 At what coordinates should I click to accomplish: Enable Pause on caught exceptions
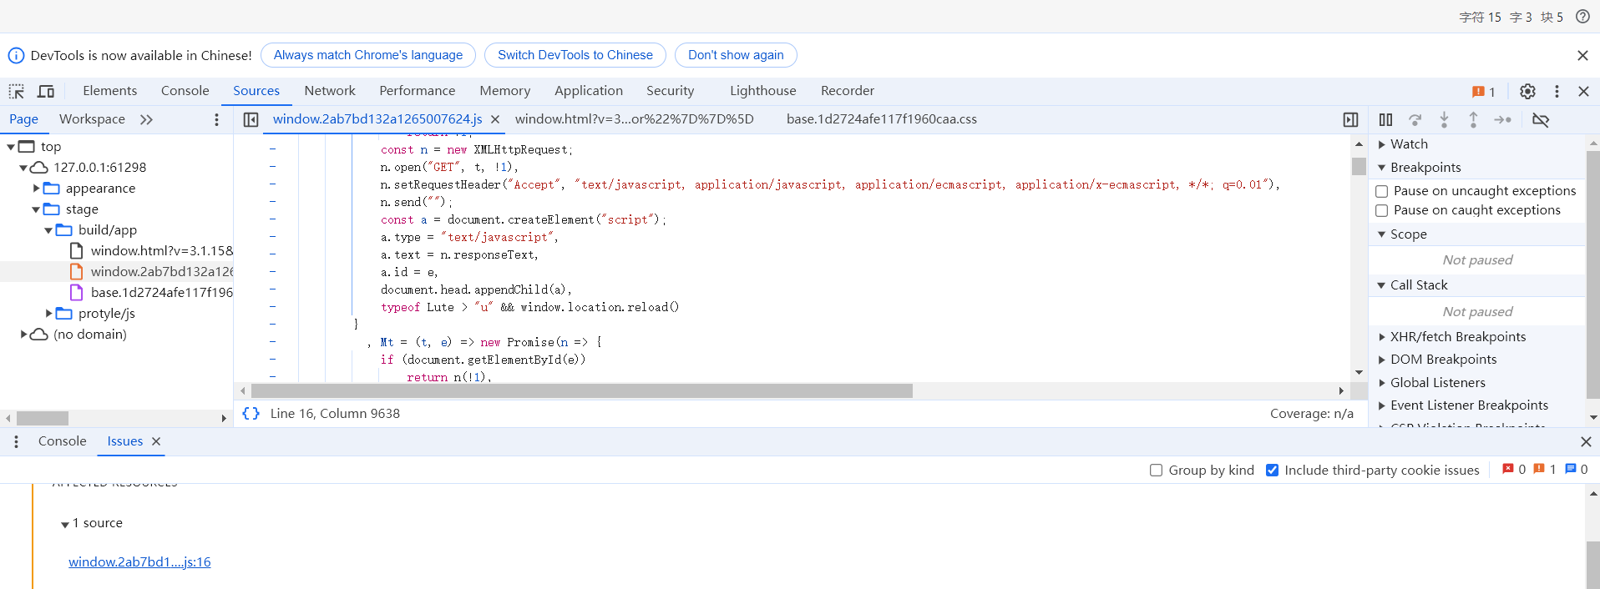pos(1382,210)
